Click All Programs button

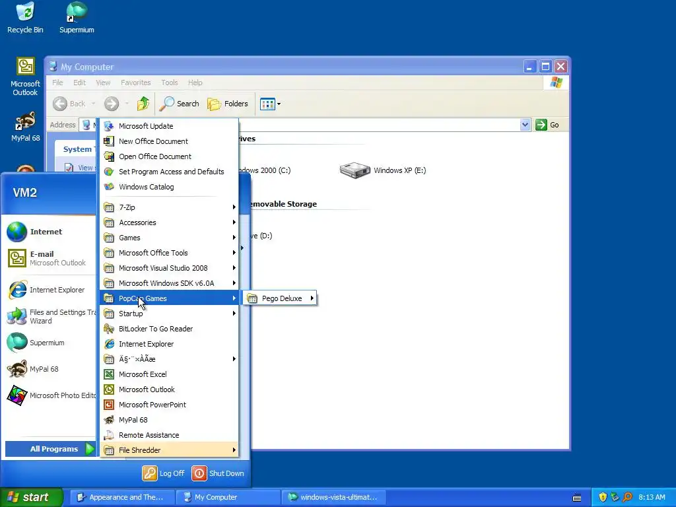50,449
